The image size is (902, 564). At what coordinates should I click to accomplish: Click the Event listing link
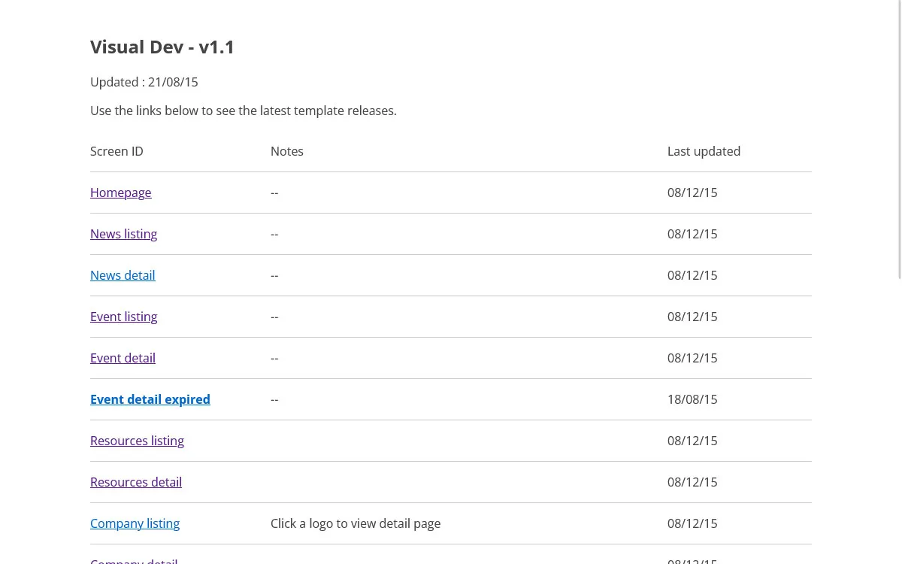click(x=123, y=317)
